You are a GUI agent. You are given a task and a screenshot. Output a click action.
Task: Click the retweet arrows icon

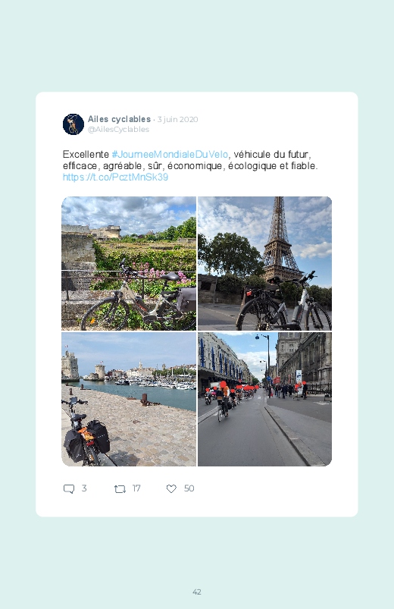coord(120,488)
